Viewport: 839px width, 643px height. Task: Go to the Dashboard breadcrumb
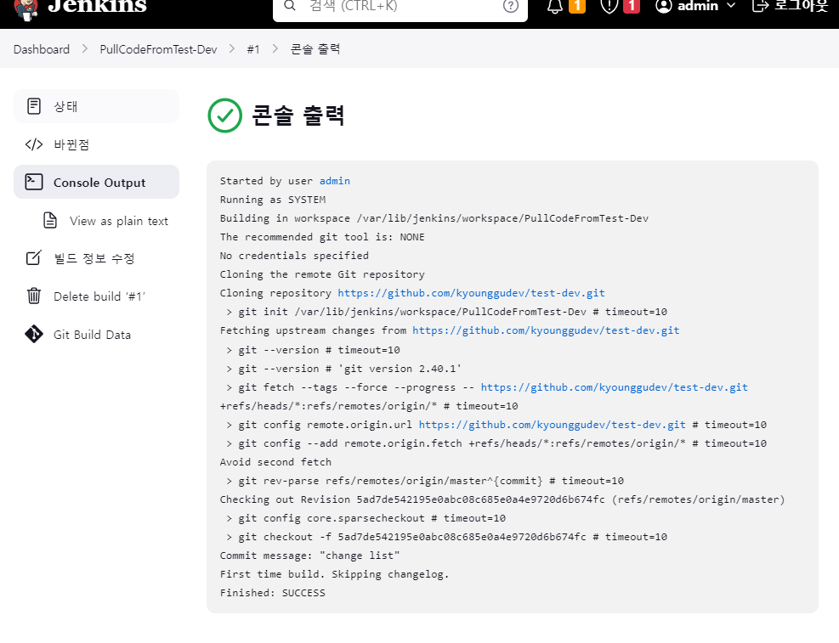(x=42, y=49)
